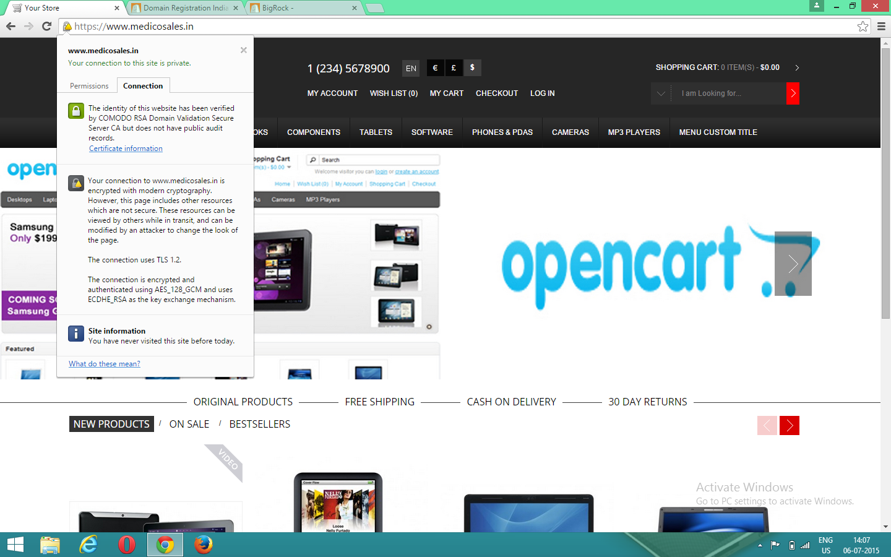Click the pink previous products arrow
Viewport: 891px width, 557px height.
767,425
